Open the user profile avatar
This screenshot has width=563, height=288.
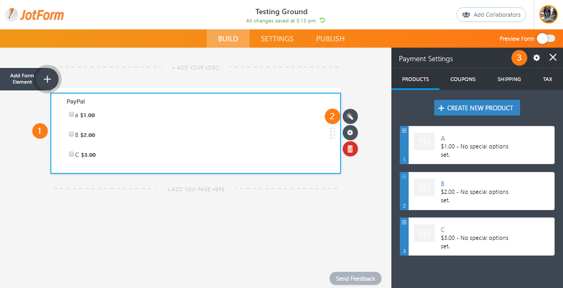pyautogui.click(x=549, y=15)
